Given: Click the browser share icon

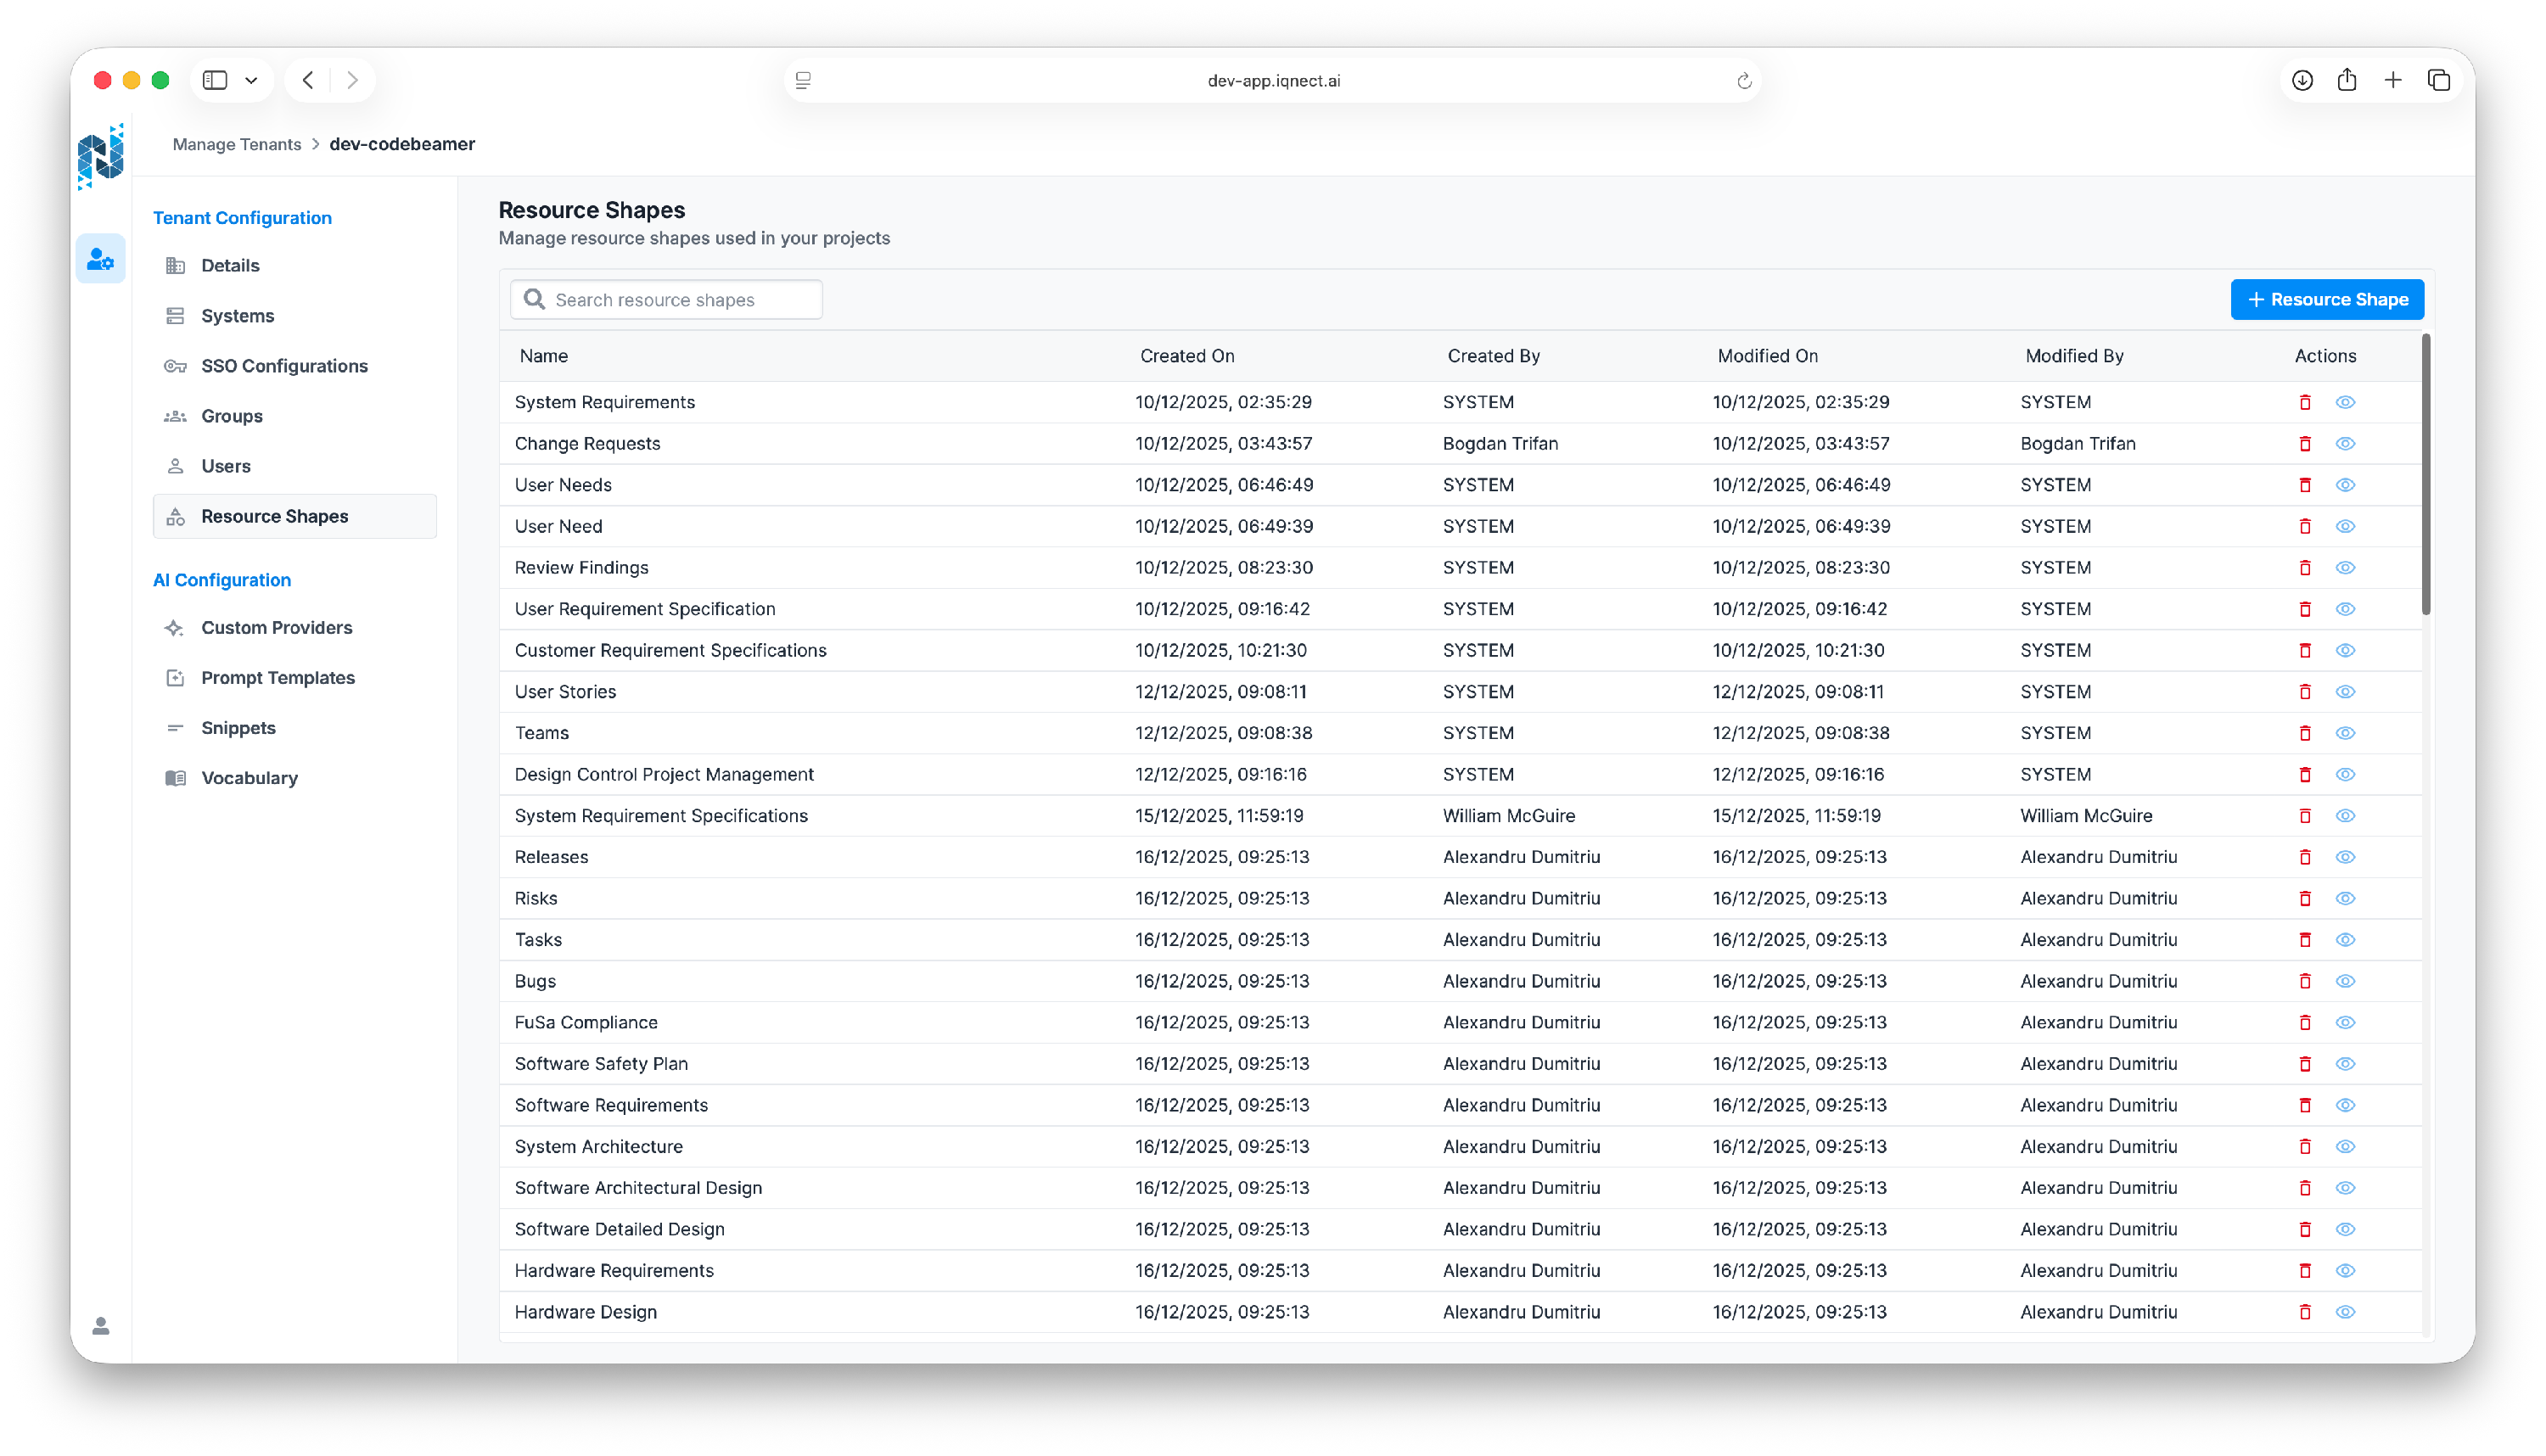Looking at the screenshot, I should (2347, 80).
